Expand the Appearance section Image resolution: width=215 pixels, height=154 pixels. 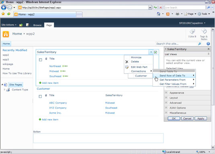tap(166, 93)
